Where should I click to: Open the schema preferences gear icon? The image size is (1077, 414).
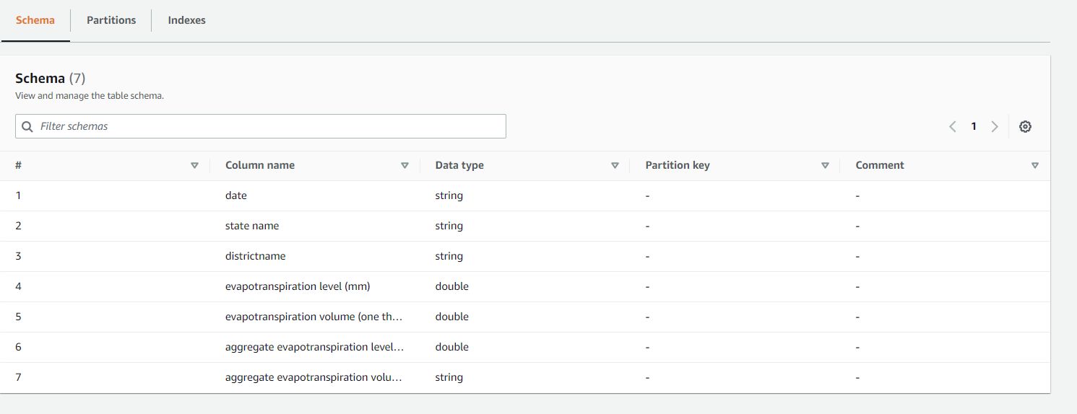(x=1025, y=126)
